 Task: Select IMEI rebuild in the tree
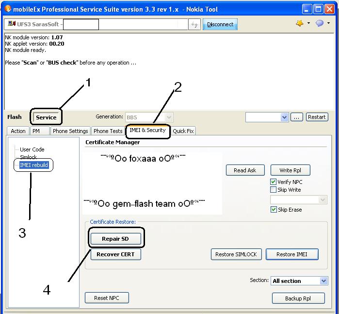34,165
